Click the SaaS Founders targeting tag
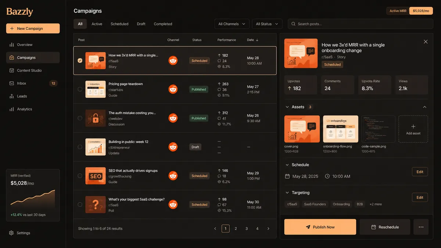Screen dimensions: 441x248 click(x=315, y=204)
